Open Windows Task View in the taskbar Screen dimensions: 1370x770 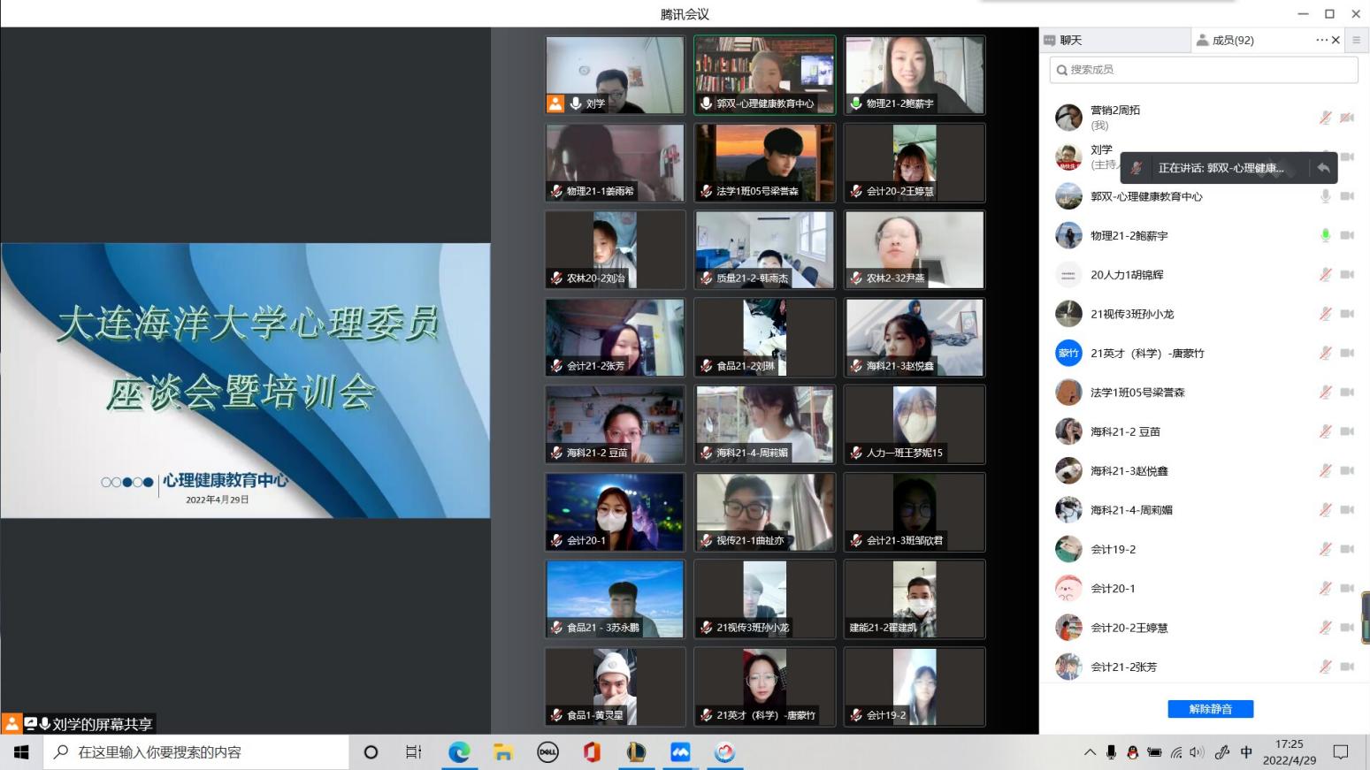(413, 752)
